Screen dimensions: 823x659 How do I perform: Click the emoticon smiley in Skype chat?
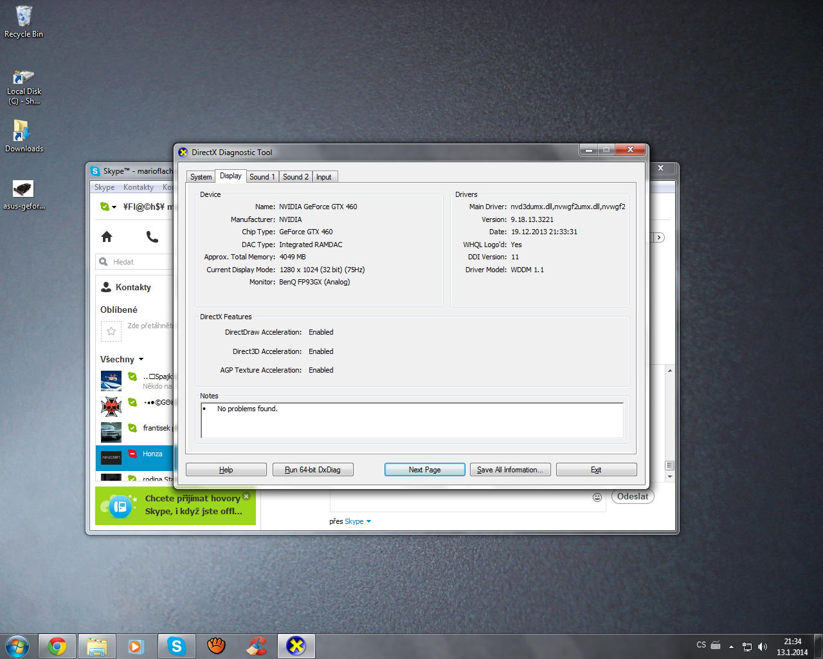click(x=597, y=497)
